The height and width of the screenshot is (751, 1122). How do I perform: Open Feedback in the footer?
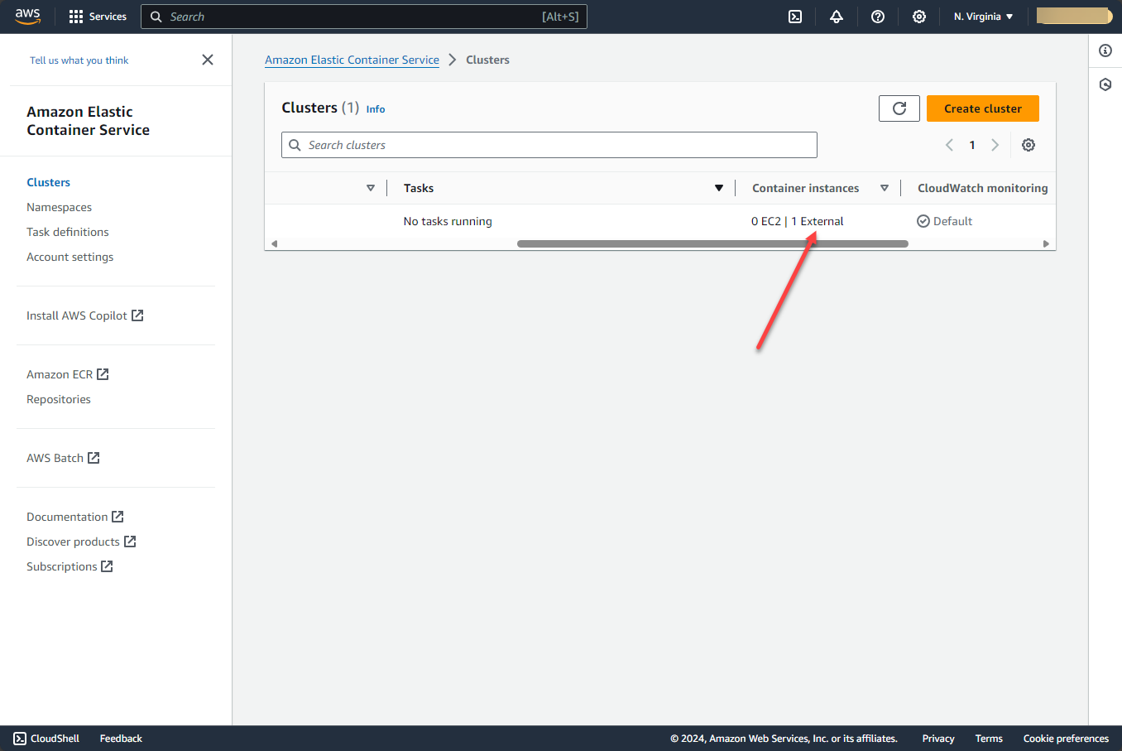(x=121, y=739)
